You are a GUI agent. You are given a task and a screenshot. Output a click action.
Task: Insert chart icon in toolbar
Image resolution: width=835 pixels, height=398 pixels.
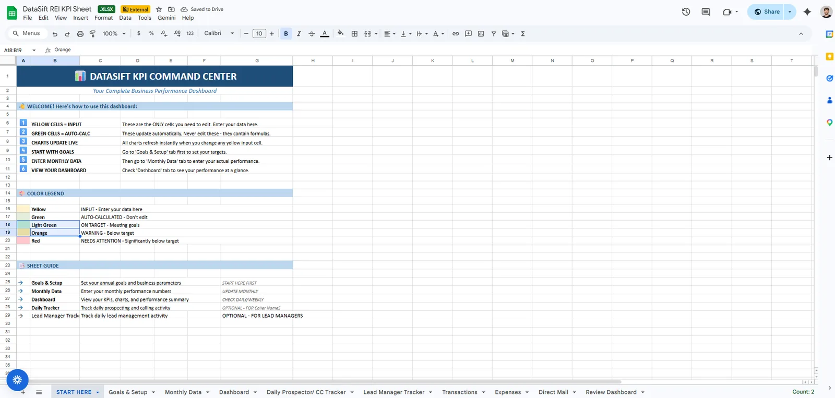[481, 33]
